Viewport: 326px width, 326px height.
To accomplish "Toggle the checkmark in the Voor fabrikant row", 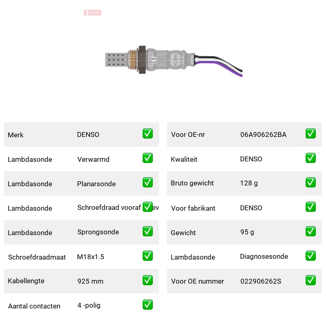I will pyautogui.click(x=311, y=207).
